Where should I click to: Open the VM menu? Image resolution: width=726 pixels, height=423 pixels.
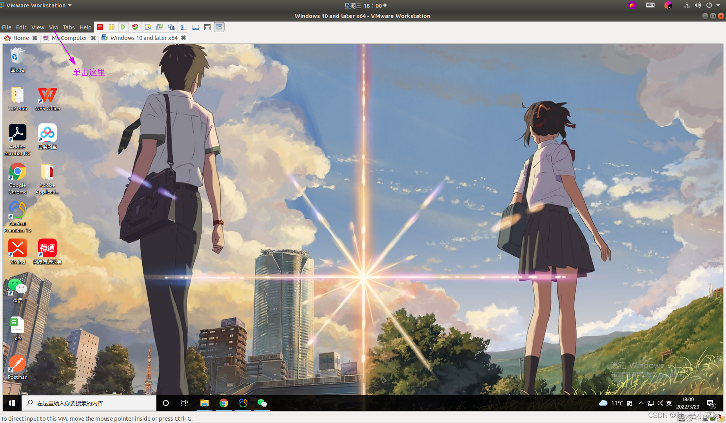53,27
